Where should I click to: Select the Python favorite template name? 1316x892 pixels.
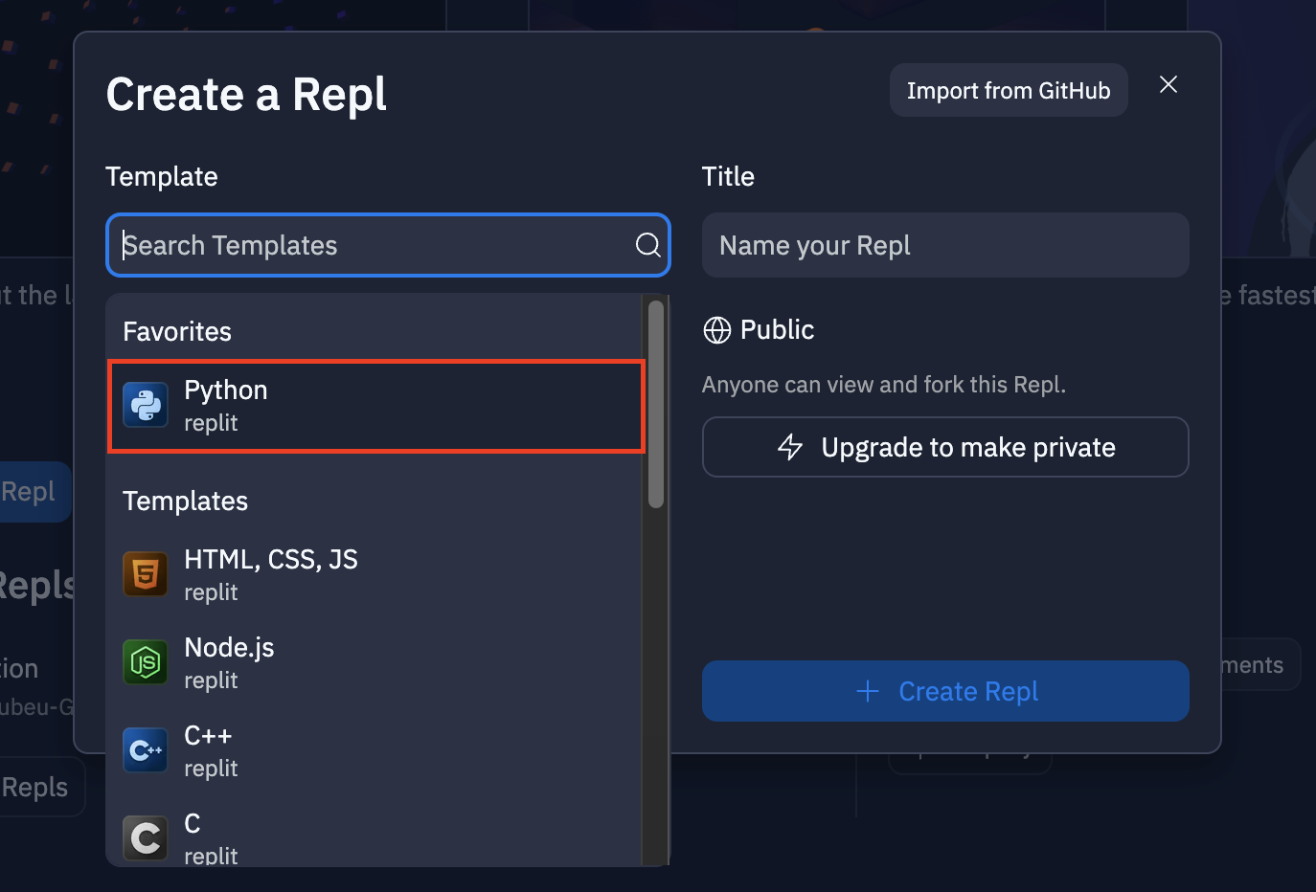click(226, 390)
